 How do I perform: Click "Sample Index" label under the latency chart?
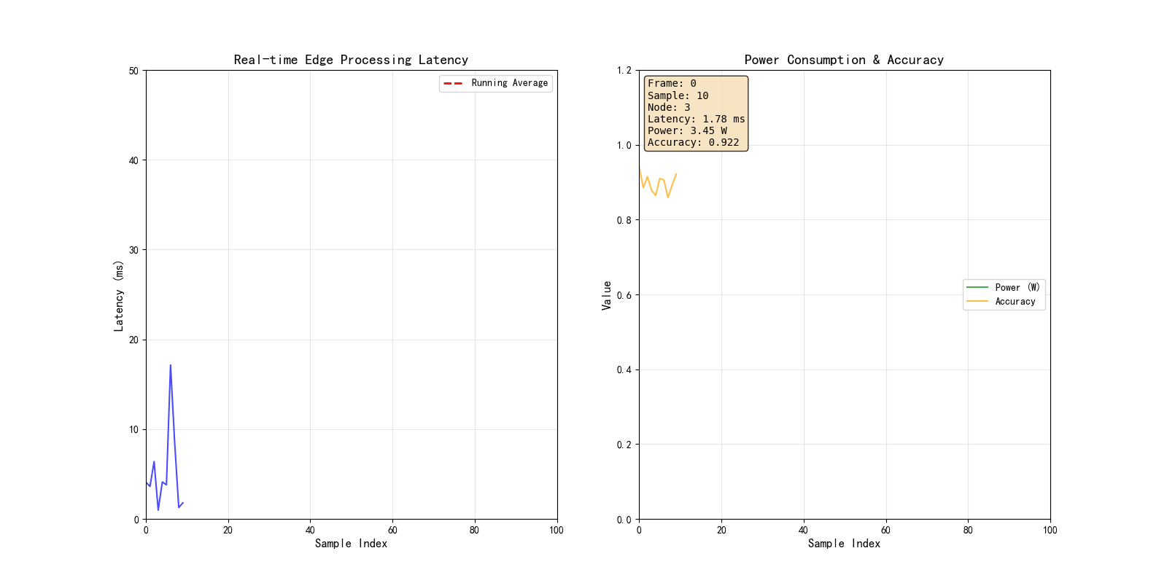tap(351, 544)
